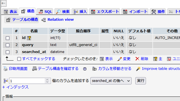
Task: Click the 名前 column header
Action: pyautogui.click(x=34, y=31)
